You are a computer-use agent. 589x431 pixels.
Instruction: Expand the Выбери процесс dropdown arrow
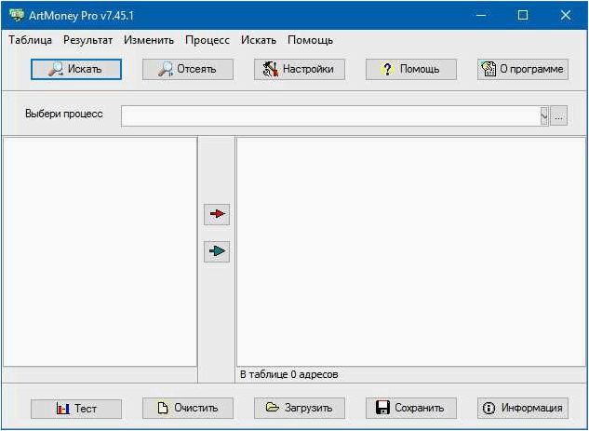544,116
